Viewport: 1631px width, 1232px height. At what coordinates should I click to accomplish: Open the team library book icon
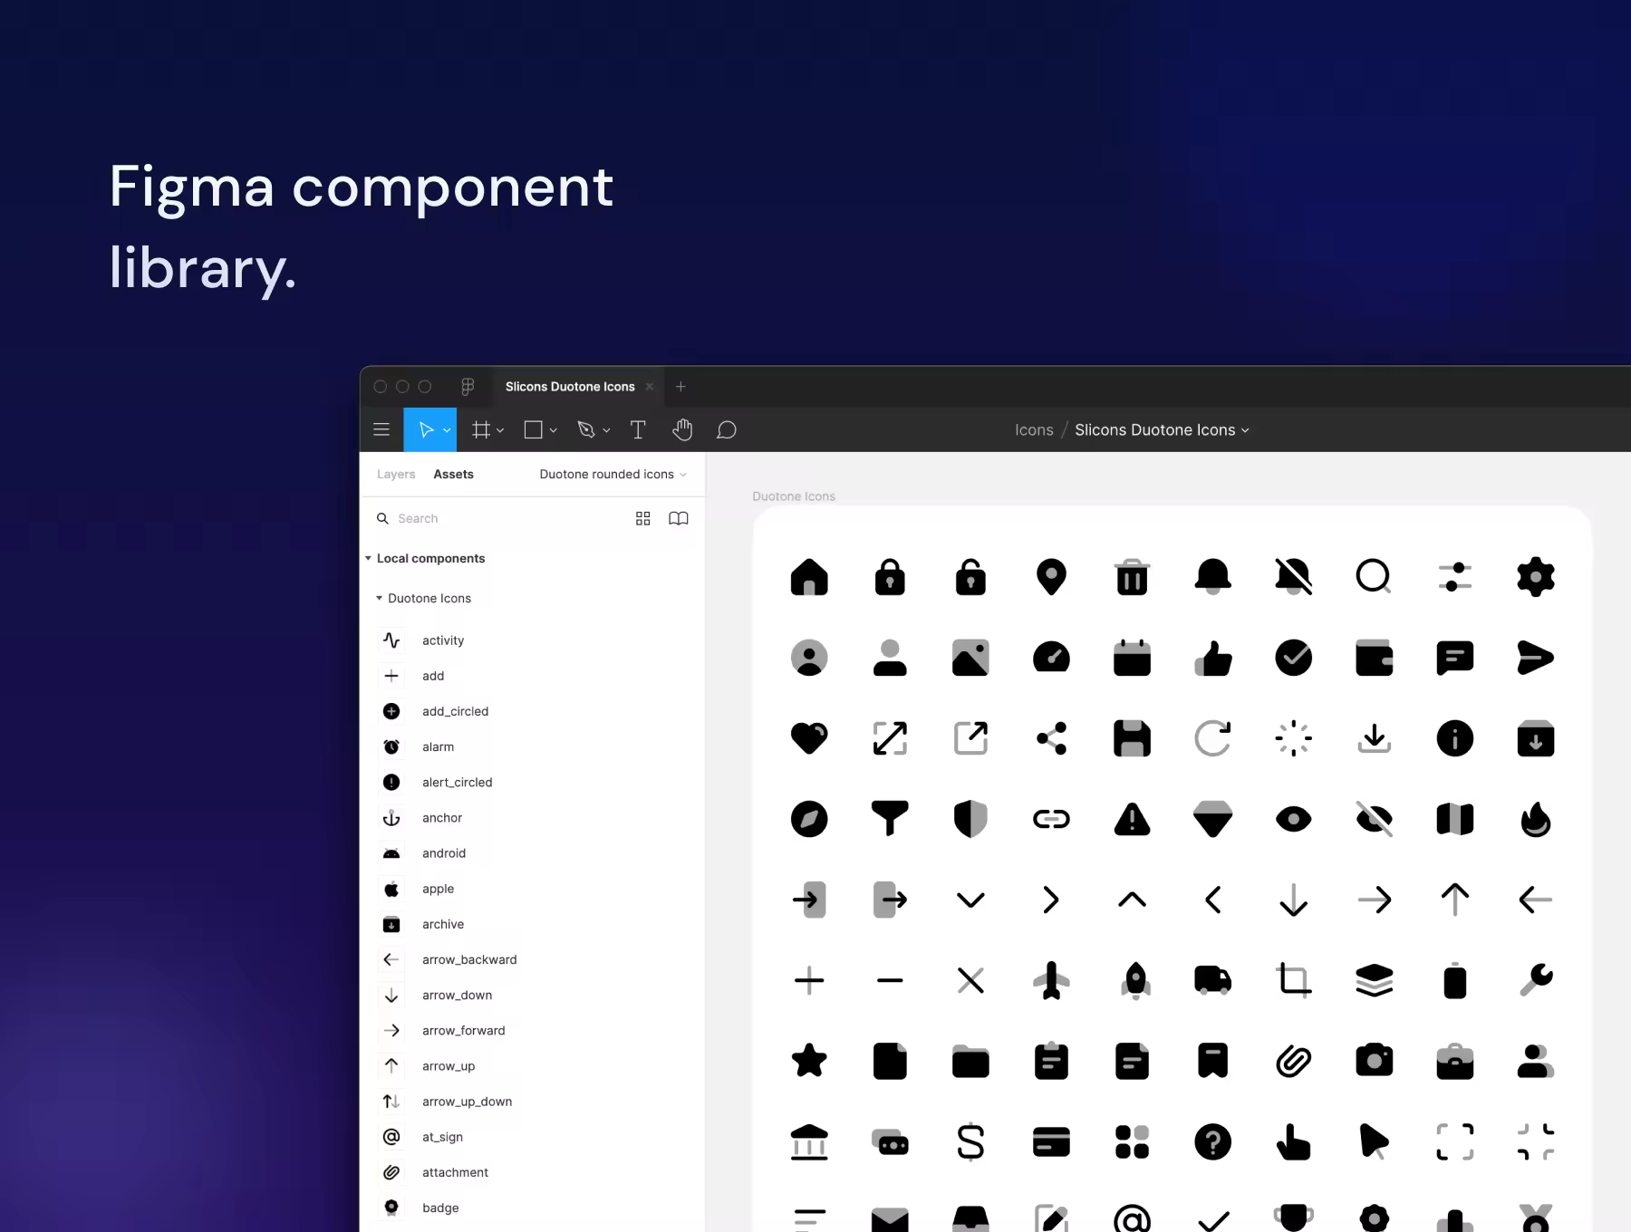coord(679,518)
